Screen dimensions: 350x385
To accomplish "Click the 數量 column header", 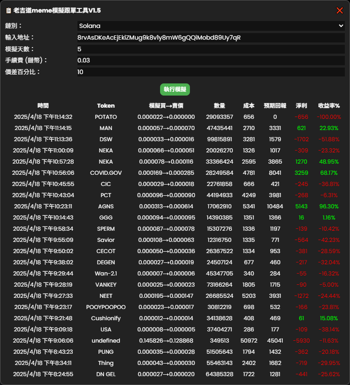I will (219, 106).
